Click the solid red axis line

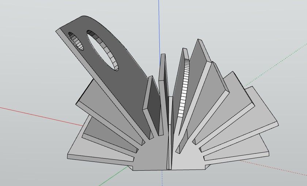[41, 116]
